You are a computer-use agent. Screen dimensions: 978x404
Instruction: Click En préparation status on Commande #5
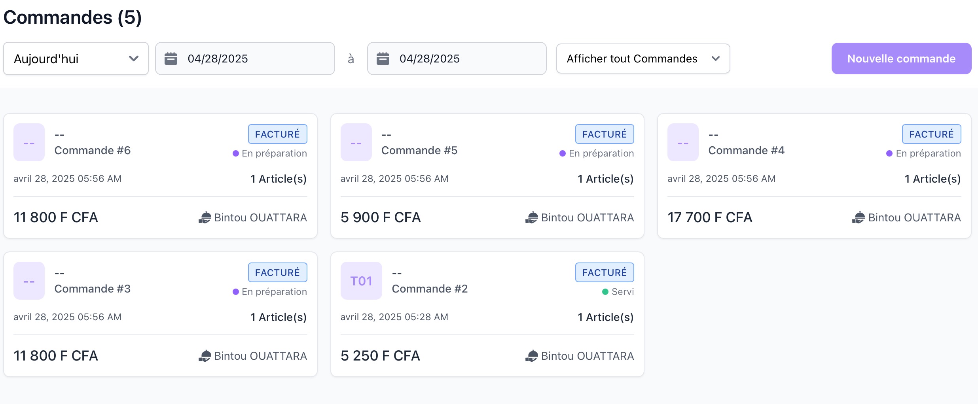pos(597,153)
